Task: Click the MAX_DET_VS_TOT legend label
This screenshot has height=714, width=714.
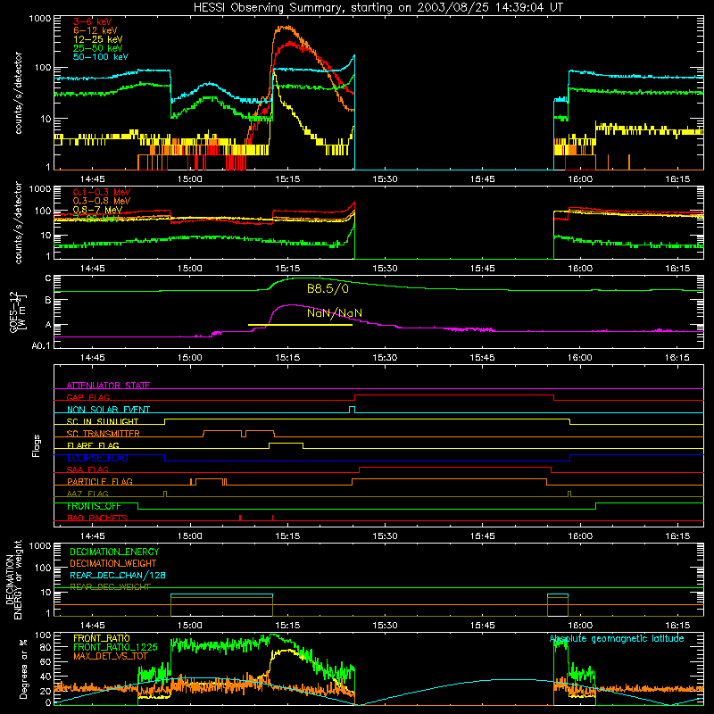Action: tap(111, 656)
